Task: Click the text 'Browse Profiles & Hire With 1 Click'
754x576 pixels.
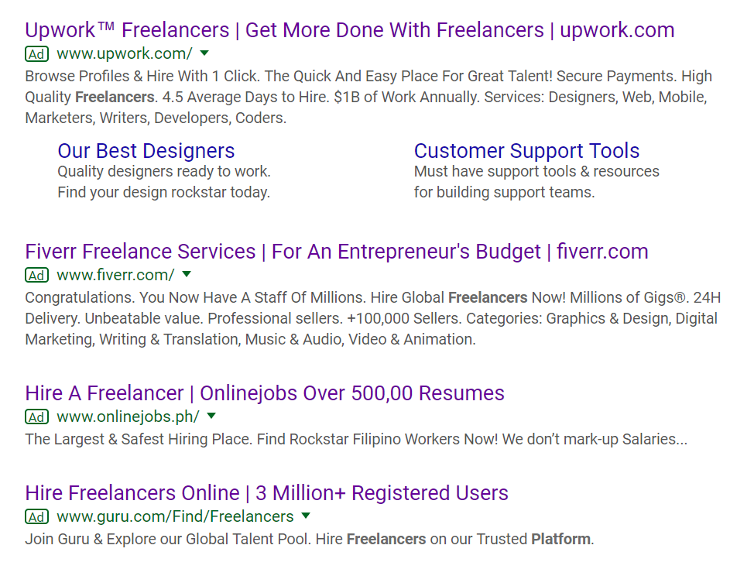Action: [x=142, y=77]
